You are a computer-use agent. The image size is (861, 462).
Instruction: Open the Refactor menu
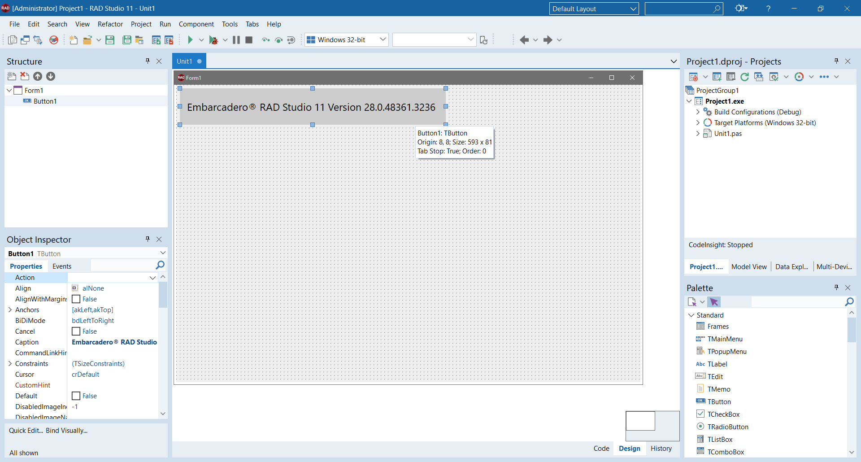click(110, 24)
